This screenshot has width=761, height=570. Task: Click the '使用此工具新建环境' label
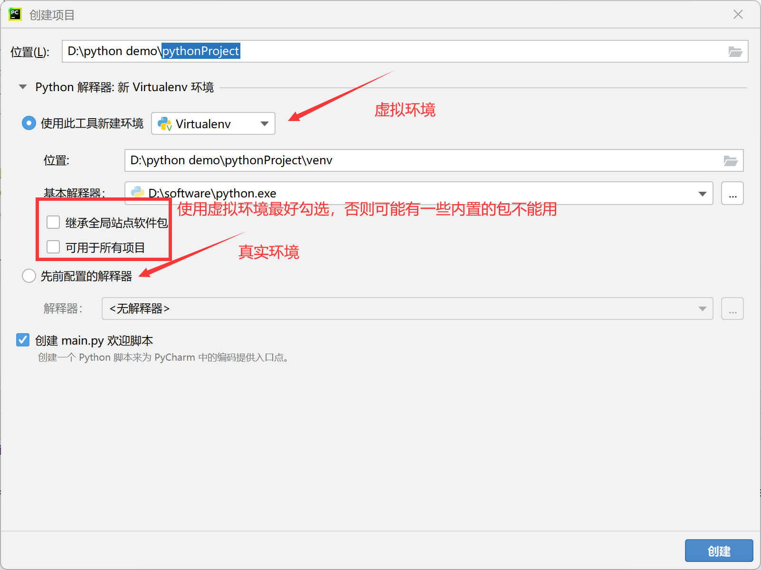pyautogui.click(x=92, y=123)
